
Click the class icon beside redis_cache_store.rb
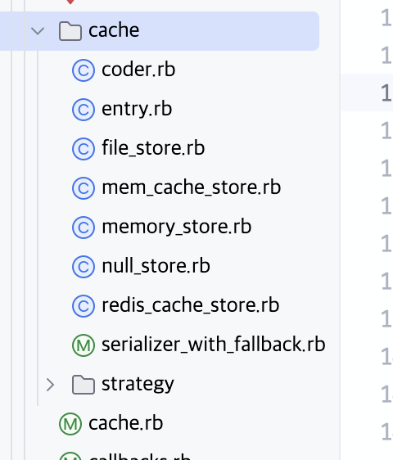click(x=84, y=306)
